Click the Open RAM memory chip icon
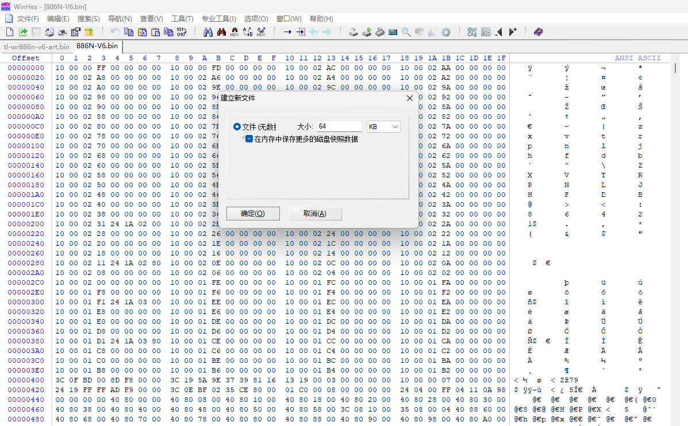 380,32
